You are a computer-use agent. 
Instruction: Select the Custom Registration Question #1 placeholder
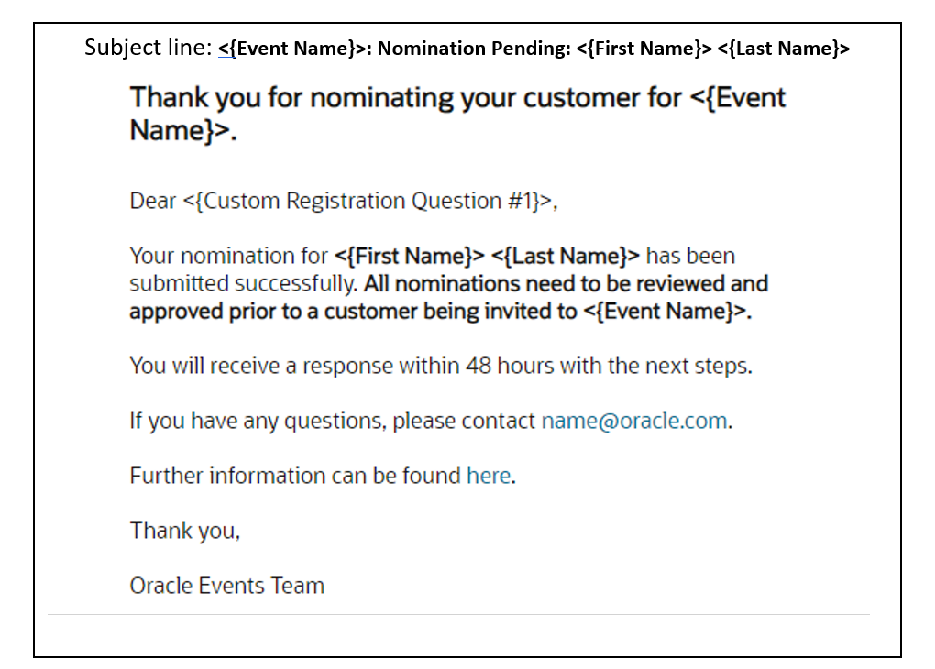click(x=369, y=202)
